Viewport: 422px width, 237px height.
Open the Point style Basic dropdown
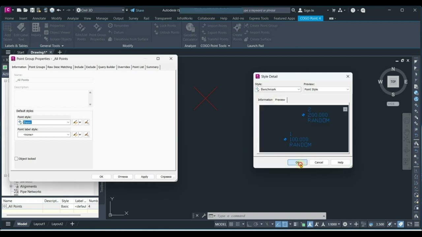(x=44, y=122)
